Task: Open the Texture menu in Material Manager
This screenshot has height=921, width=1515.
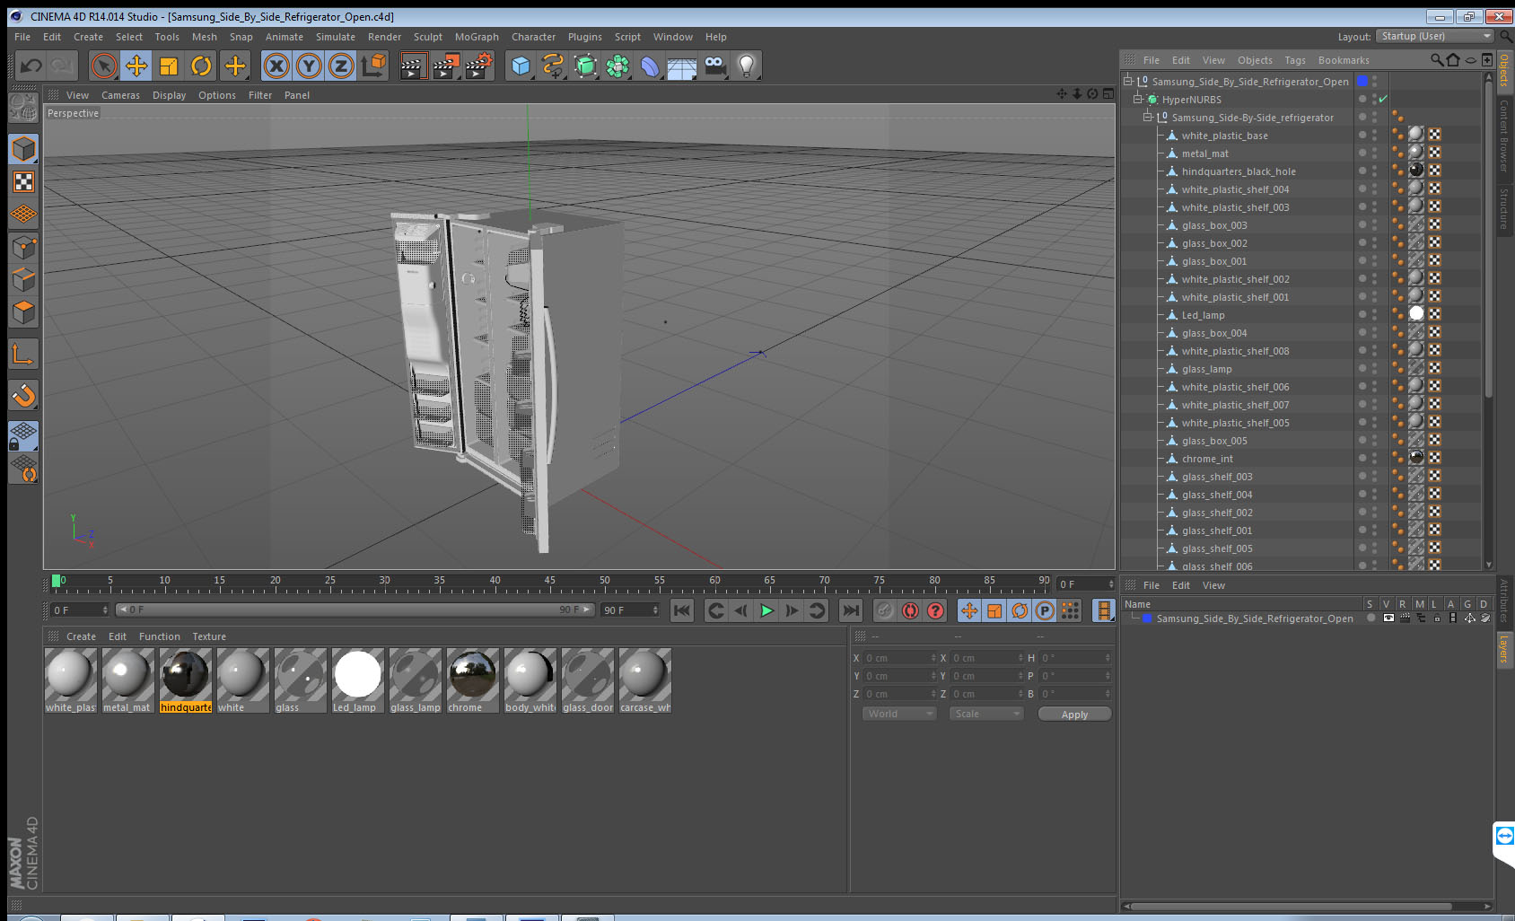Action: coord(209,636)
